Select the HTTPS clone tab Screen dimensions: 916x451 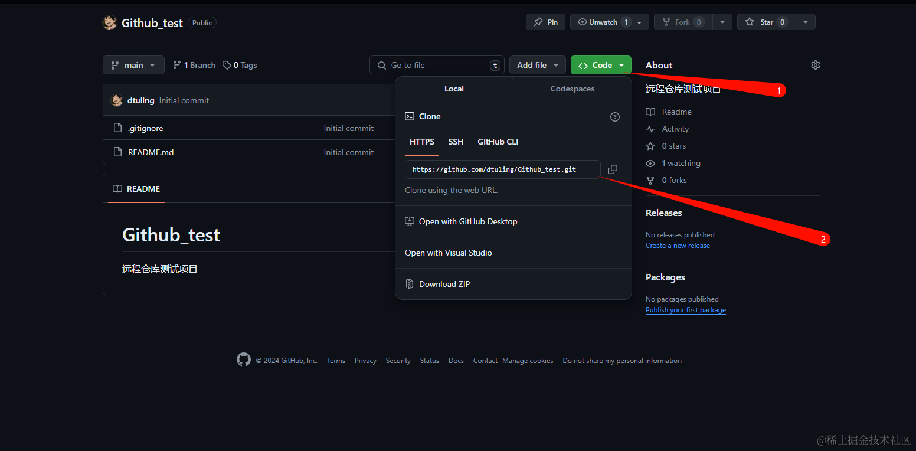(422, 142)
